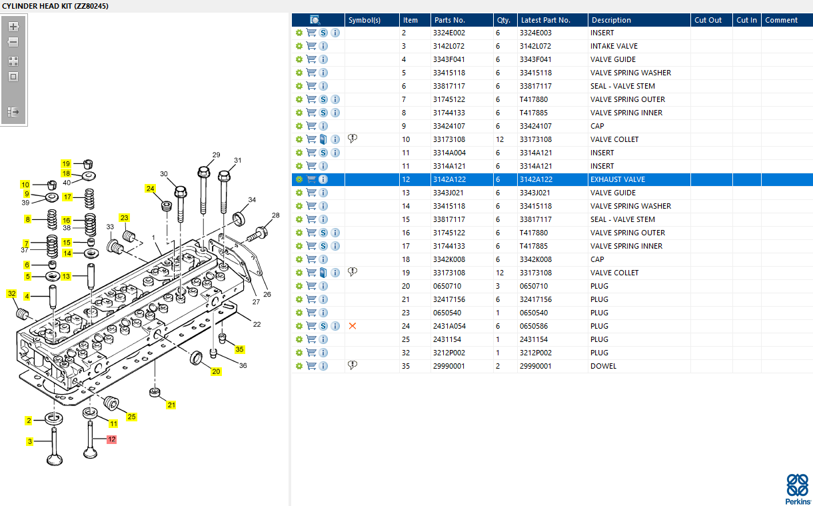This screenshot has width=813, height=506.
Task: Click the zoom in button on diagram toolbar
Action: click(13, 27)
